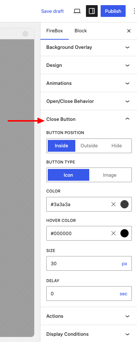The image size is (137, 342).
Task: Open the three-dot options menu
Action: [134, 11]
